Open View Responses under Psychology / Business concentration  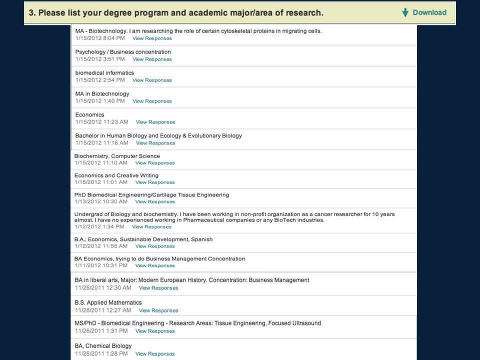tap(152, 59)
